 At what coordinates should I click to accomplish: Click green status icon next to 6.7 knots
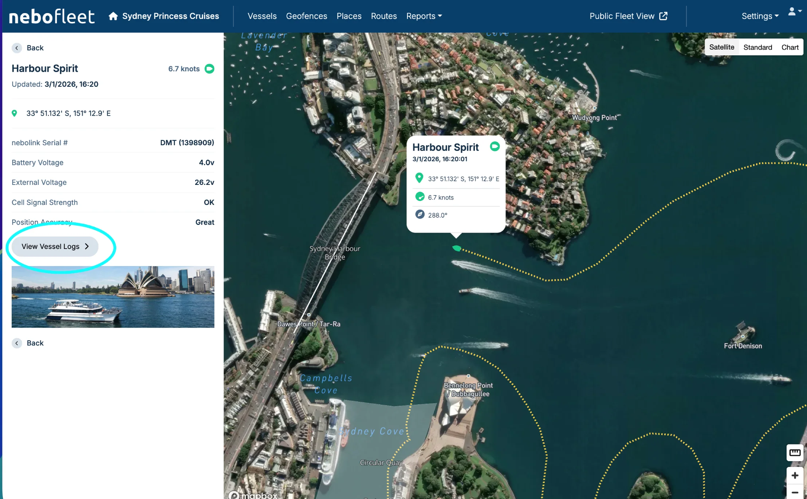[x=209, y=69]
